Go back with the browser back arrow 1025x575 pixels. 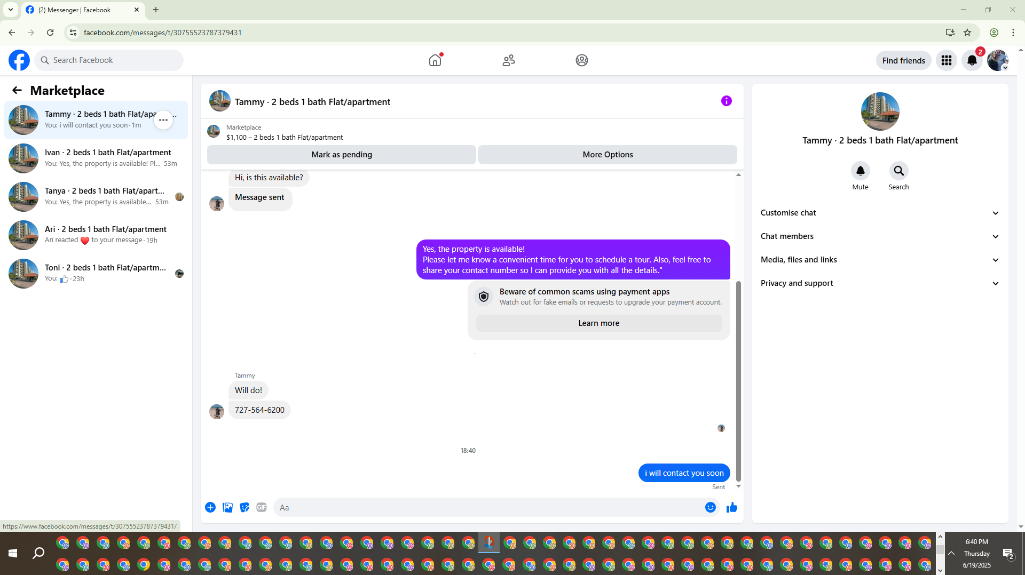click(x=12, y=33)
